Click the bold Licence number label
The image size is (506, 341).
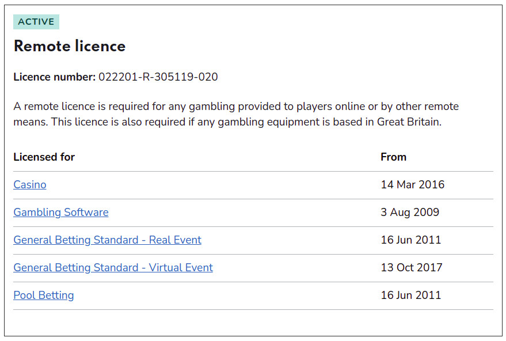click(x=54, y=77)
